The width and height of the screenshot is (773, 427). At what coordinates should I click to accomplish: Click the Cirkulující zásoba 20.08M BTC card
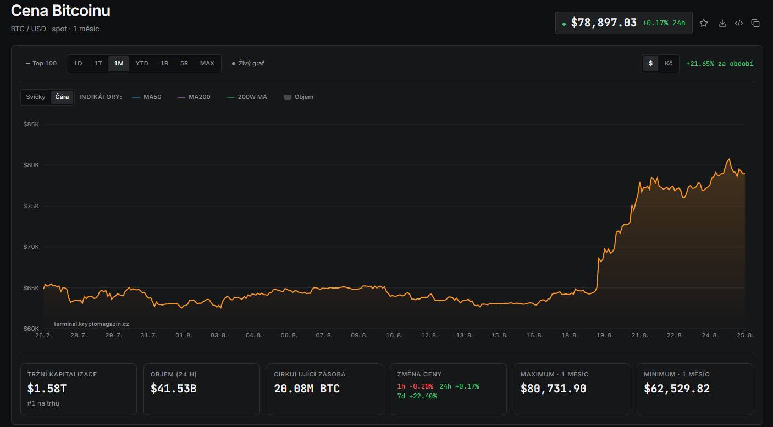pos(325,389)
